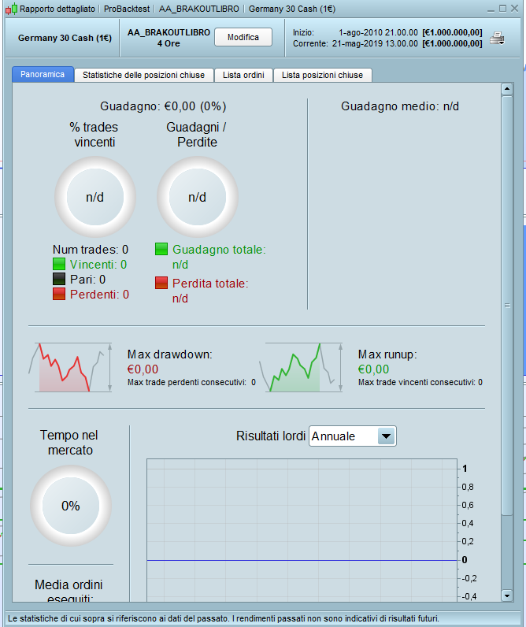The height and width of the screenshot is (627, 526).
Task: Open the Risultati lordi Annuale dropdown
Action: [353, 436]
